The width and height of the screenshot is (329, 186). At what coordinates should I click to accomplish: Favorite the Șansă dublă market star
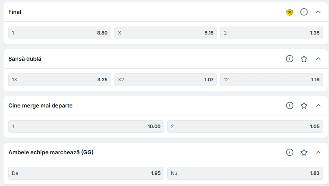pyautogui.click(x=304, y=59)
